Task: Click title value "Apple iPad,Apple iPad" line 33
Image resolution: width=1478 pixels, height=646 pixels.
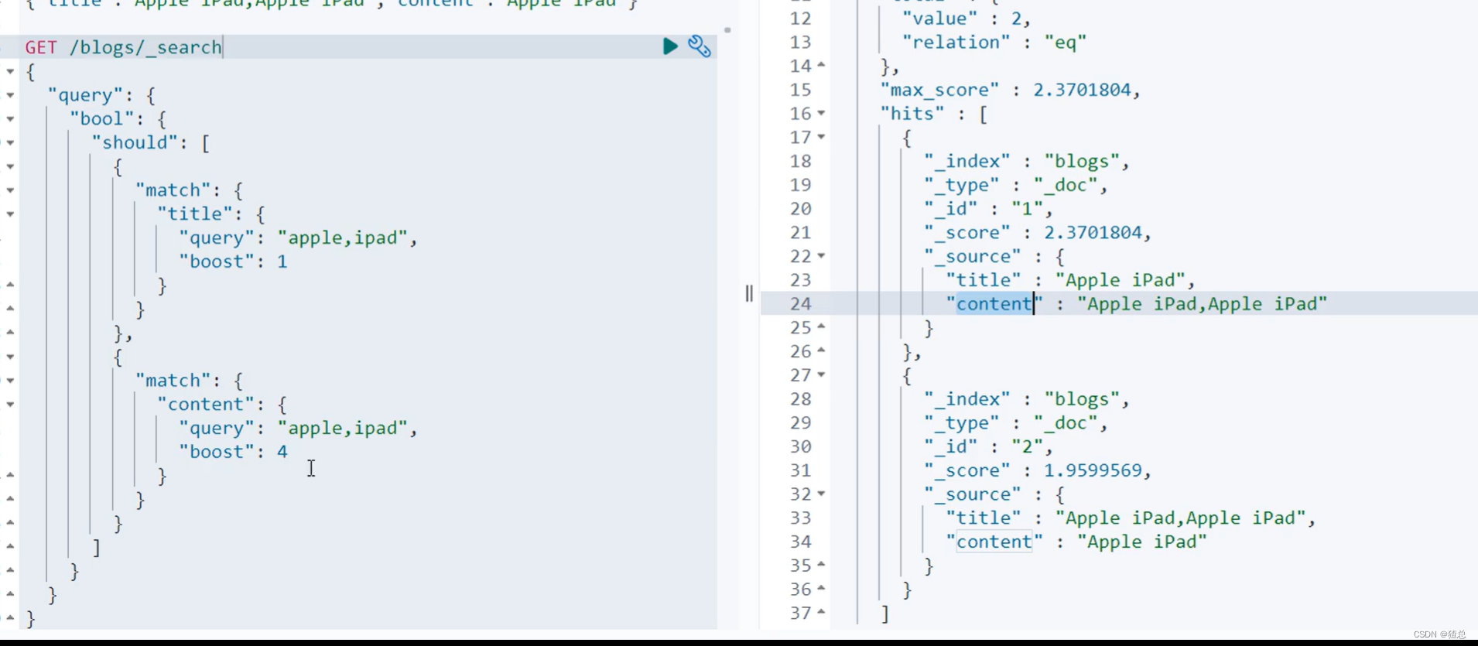Action: (x=1180, y=518)
